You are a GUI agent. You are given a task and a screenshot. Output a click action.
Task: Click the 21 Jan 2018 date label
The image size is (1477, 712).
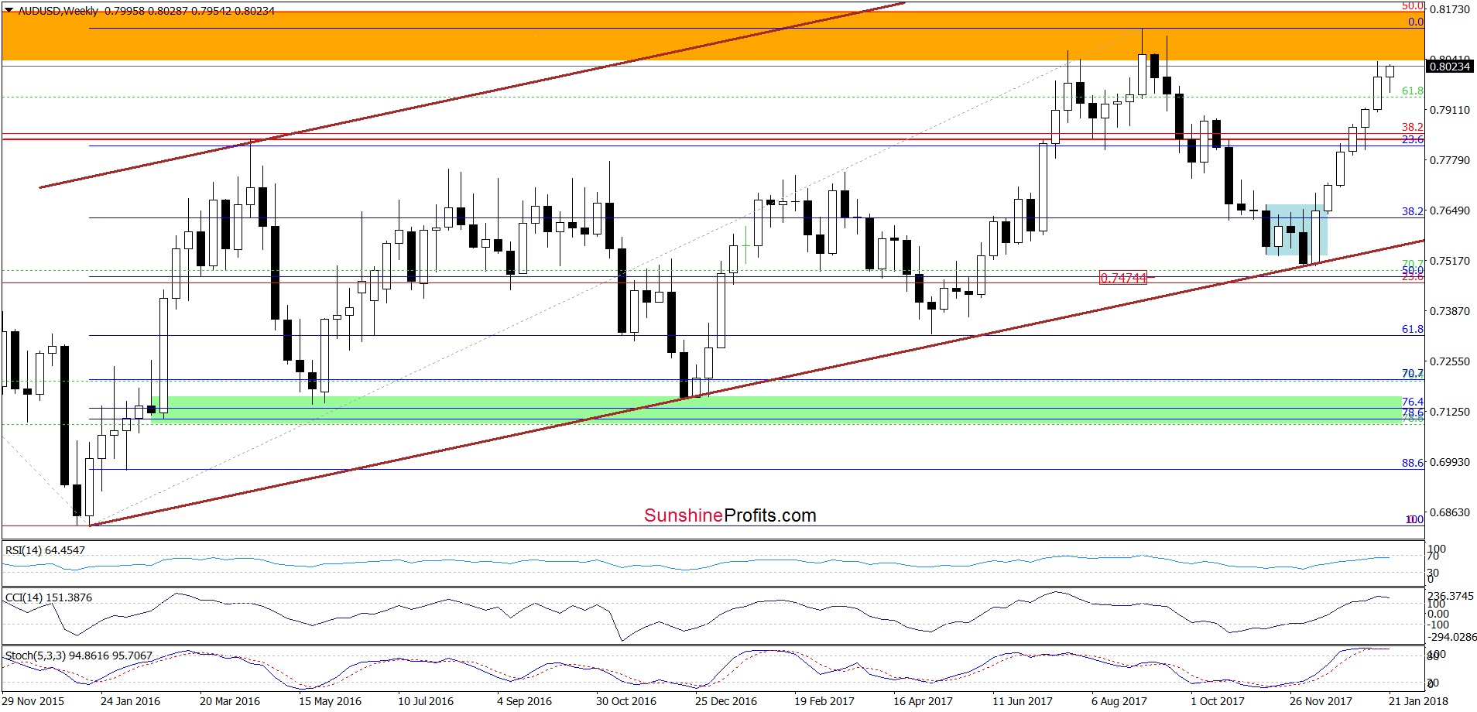[x=1418, y=701]
